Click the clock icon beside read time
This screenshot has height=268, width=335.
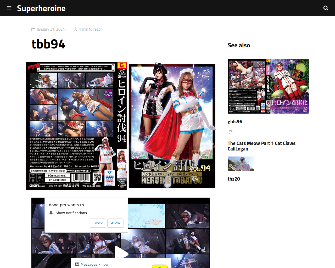coord(75,29)
